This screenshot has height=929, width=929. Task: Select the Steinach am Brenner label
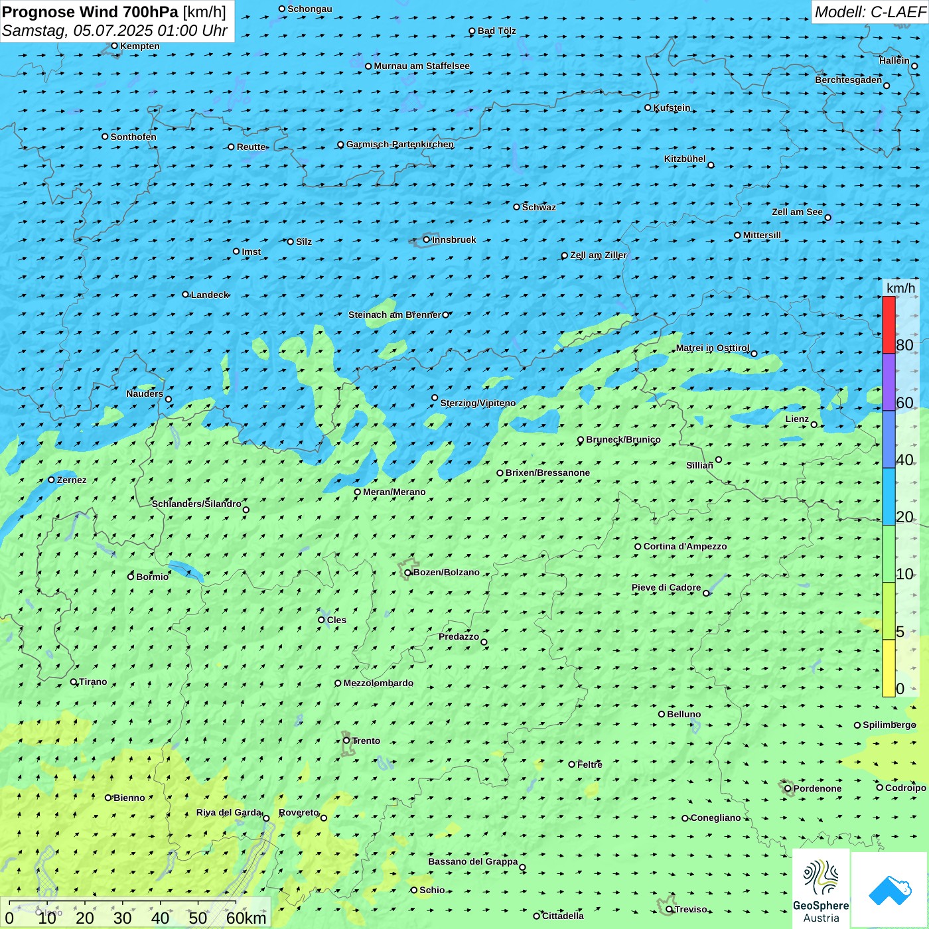(394, 315)
